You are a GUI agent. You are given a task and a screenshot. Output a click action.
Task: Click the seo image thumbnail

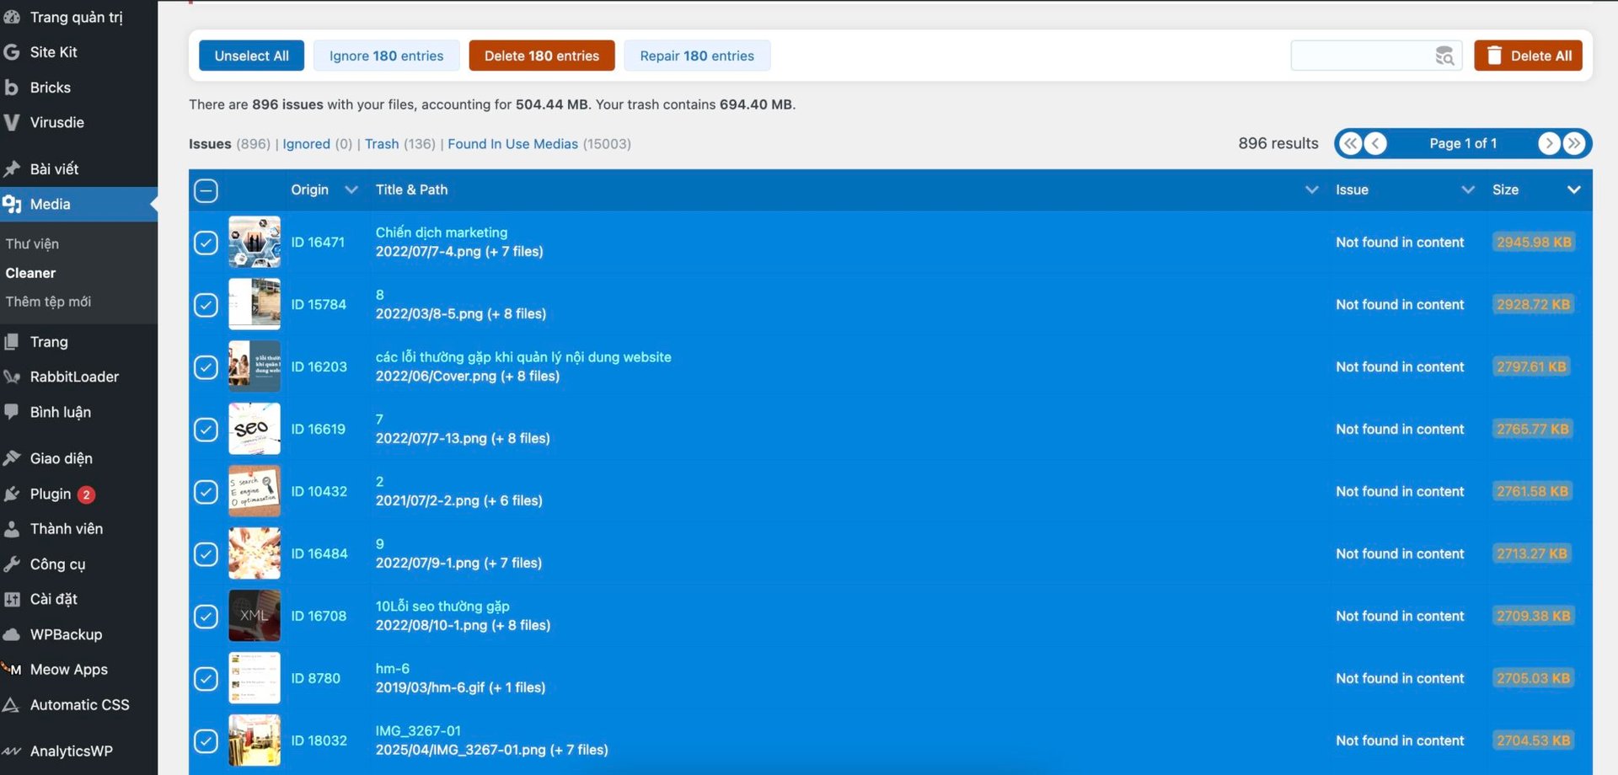(254, 429)
